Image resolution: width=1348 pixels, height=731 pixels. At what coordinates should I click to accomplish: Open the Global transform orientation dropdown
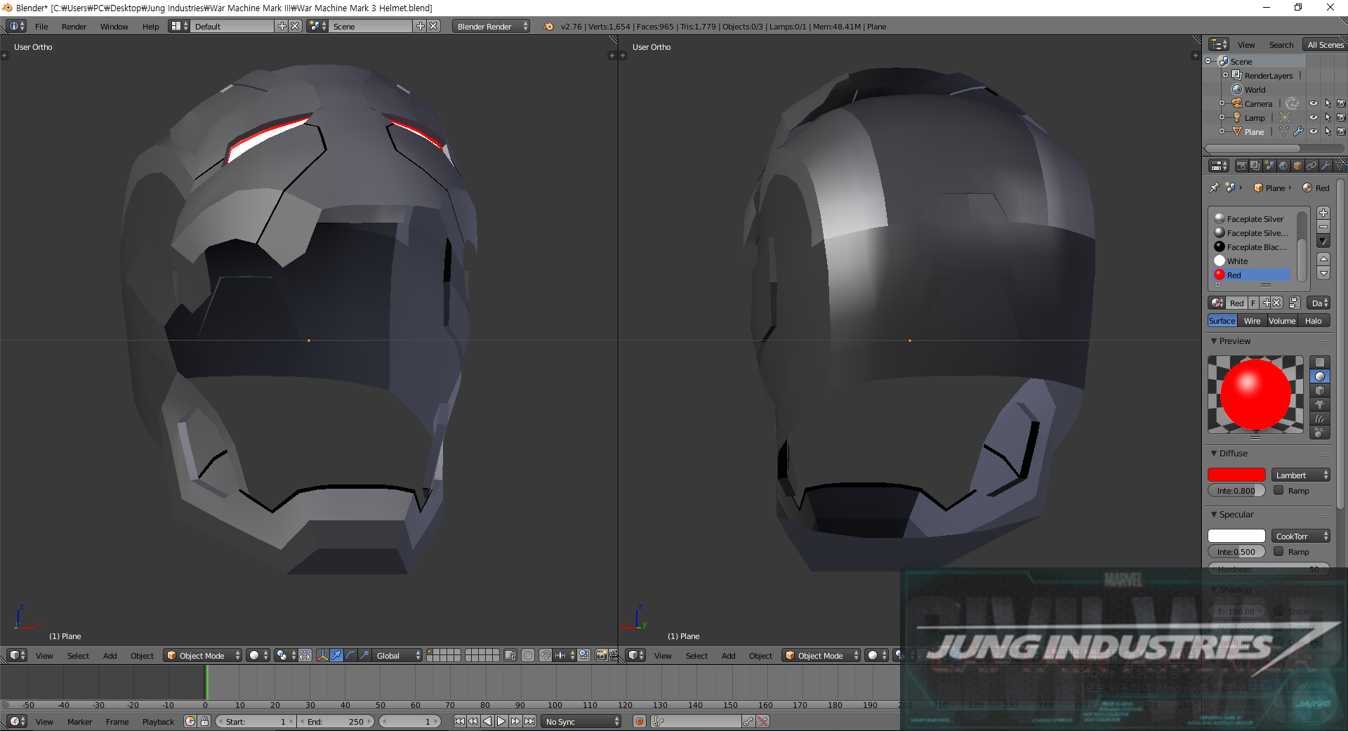coord(397,655)
